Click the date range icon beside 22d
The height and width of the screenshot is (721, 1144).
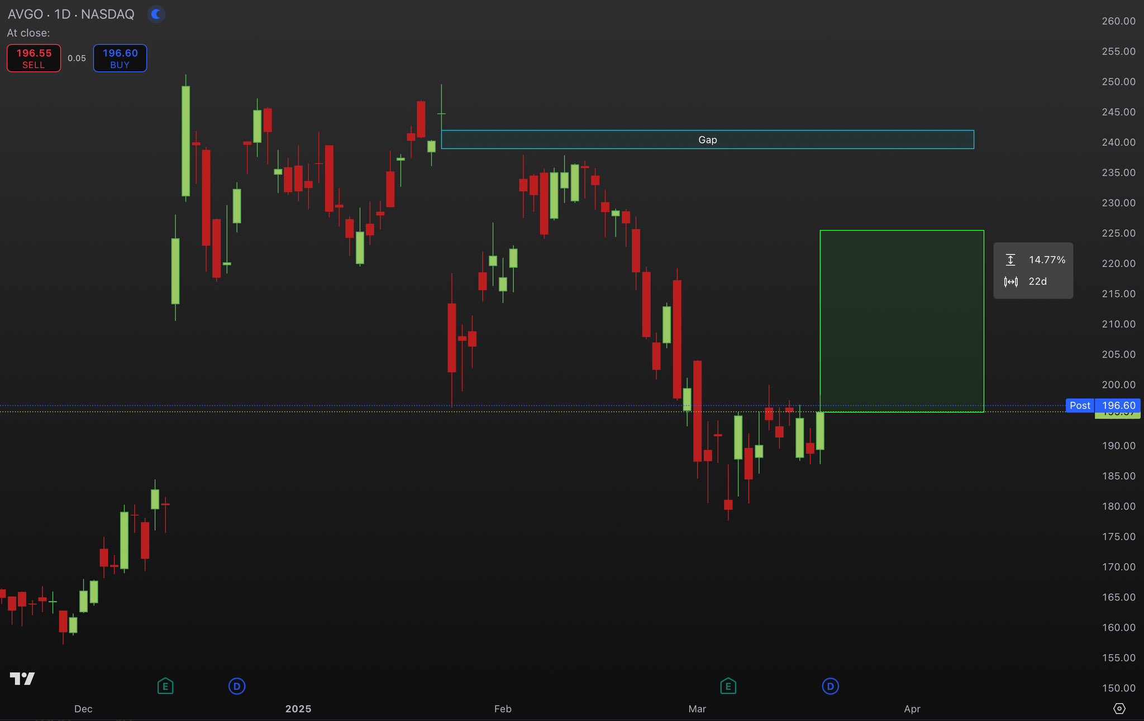pyautogui.click(x=1010, y=282)
